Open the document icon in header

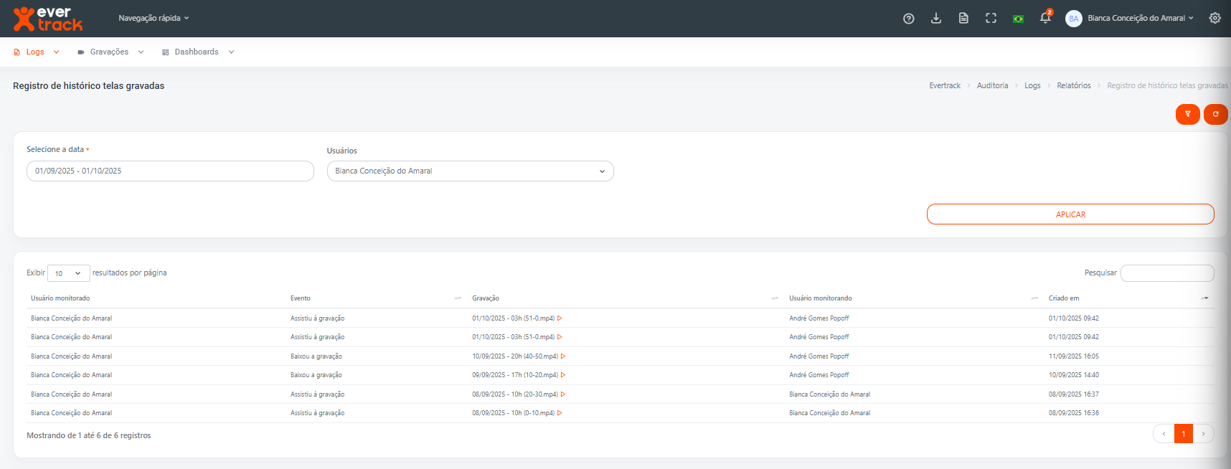point(963,19)
